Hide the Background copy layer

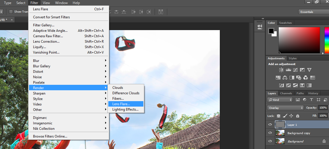pos(270,133)
